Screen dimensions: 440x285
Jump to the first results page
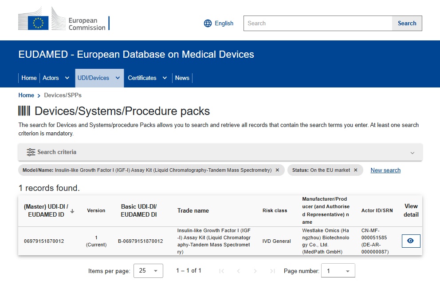(x=221, y=271)
